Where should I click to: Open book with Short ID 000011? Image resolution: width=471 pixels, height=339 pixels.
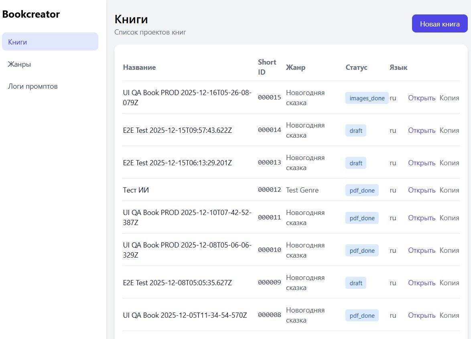tap(422, 218)
